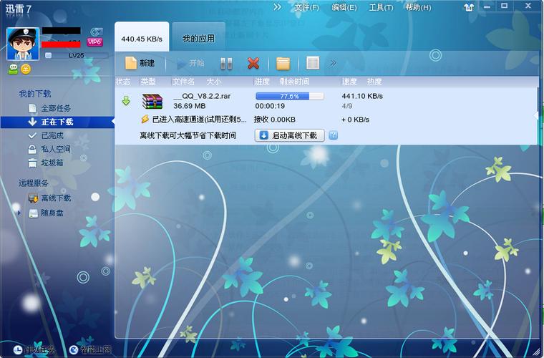
Task: Select 正在下载 in sidebar
Action: [x=57, y=122]
